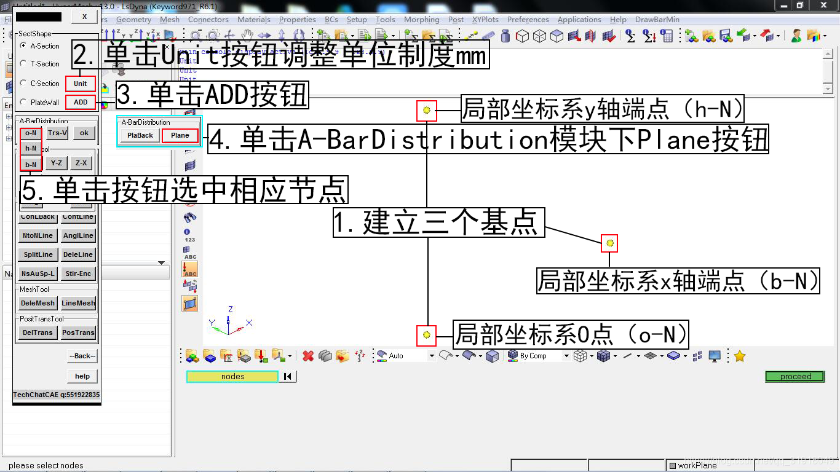Open the Auto visualization dropdown
The width and height of the screenshot is (840, 472).
click(432, 356)
